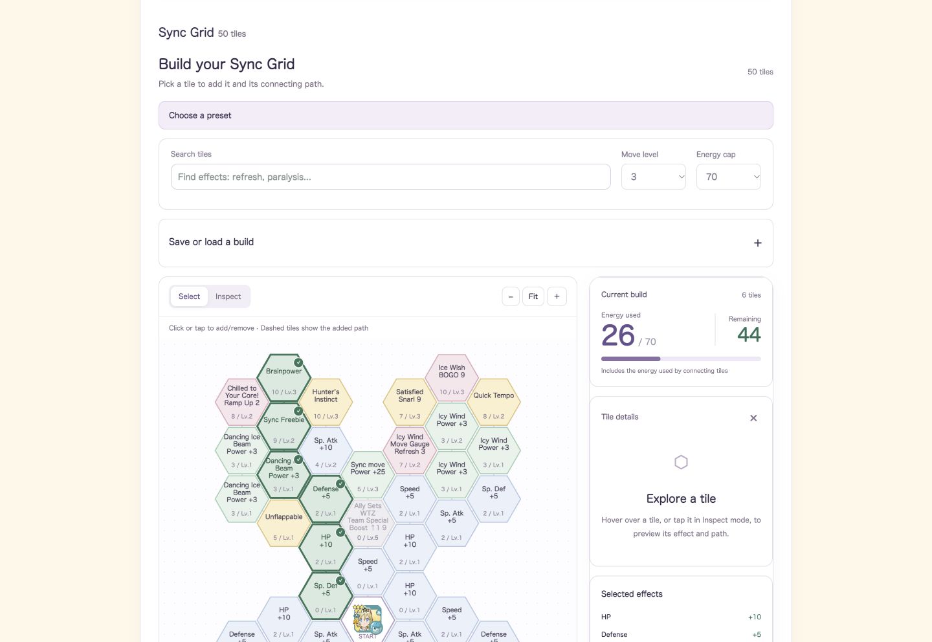Focus the Search tiles input

pos(391,177)
